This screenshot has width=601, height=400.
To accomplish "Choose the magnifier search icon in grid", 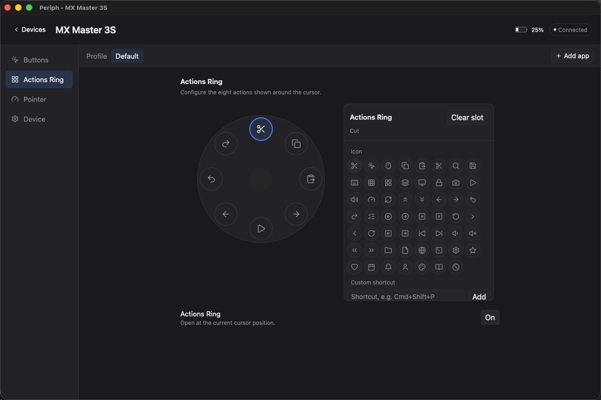I will click(456, 166).
